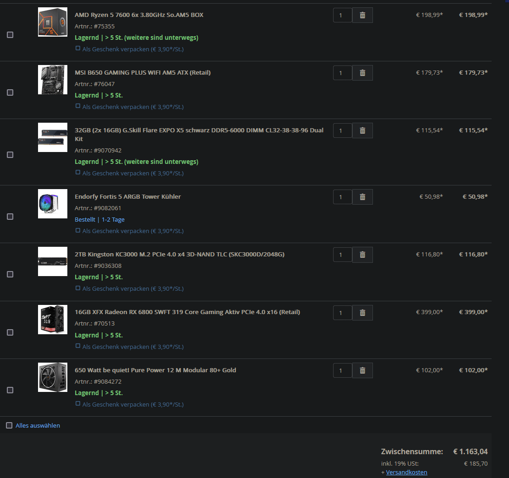Enable gift wrap for Endorfy Fortis 5
The height and width of the screenshot is (478, 509).
tap(78, 230)
